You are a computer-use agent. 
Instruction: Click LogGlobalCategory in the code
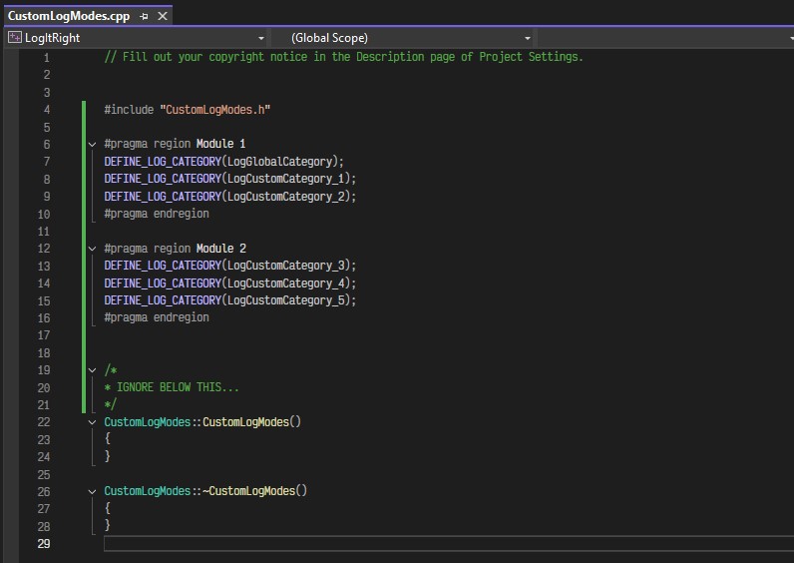coord(282,162)
